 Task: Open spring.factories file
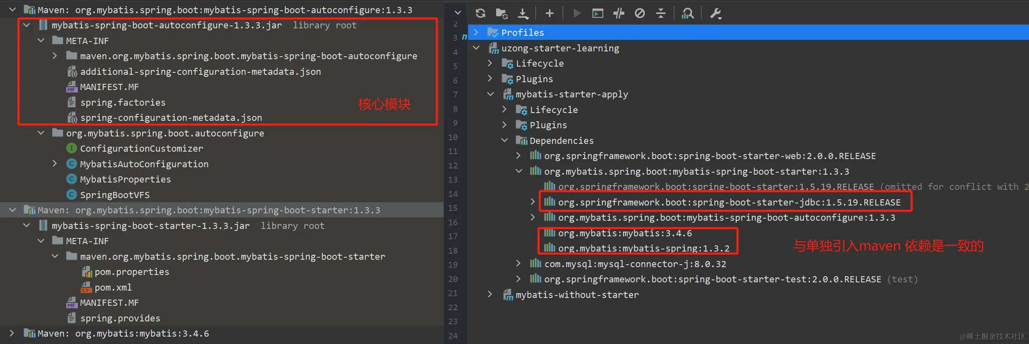123,102
